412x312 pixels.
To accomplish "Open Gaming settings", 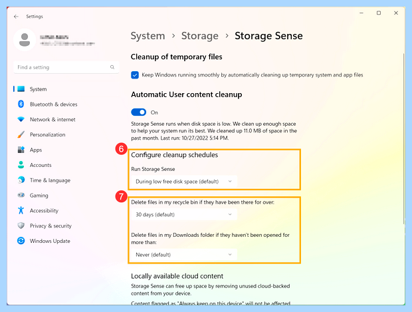I will pyautogui.click(x=39, y=196).
